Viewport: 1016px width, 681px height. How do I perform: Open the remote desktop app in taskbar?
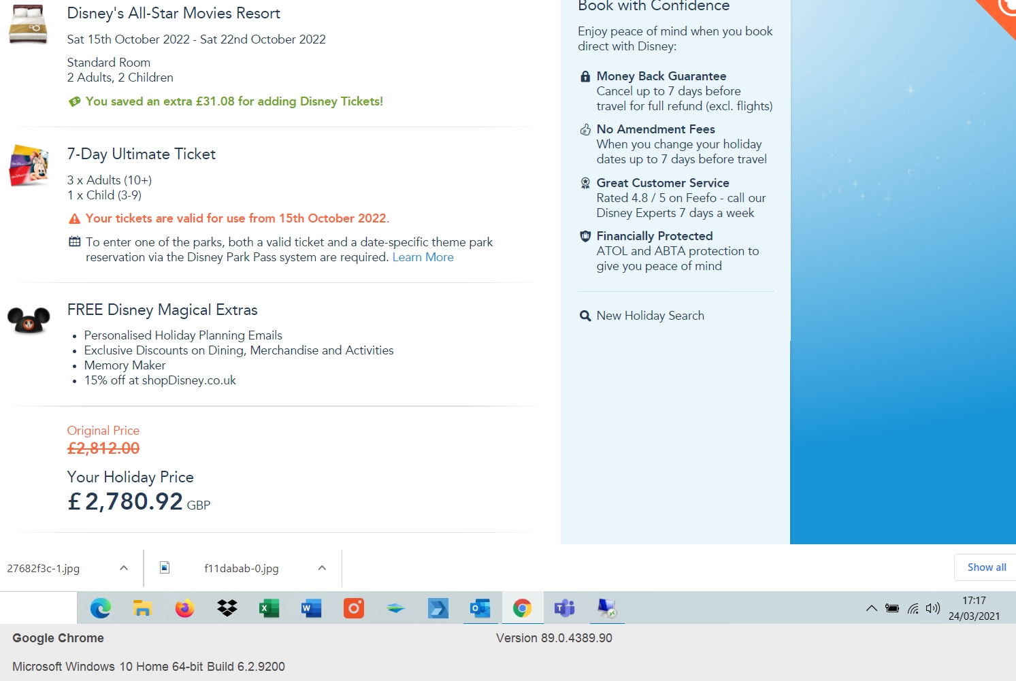click(606, 608)
